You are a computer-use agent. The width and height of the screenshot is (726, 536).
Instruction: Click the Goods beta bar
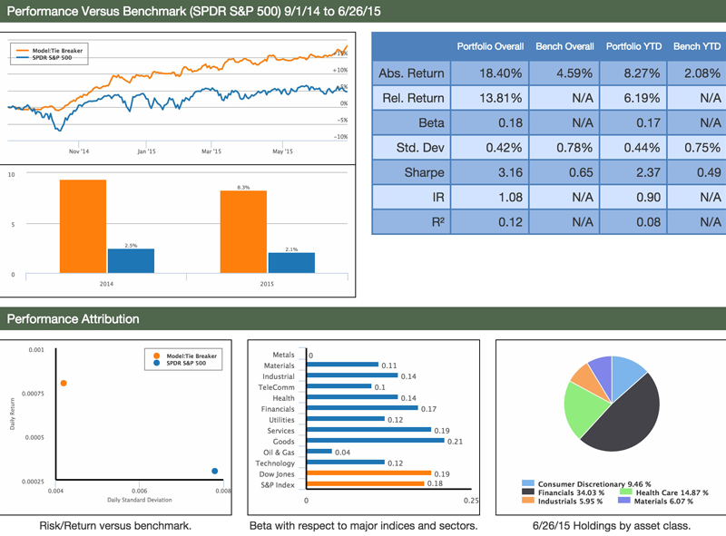(376, 441)
